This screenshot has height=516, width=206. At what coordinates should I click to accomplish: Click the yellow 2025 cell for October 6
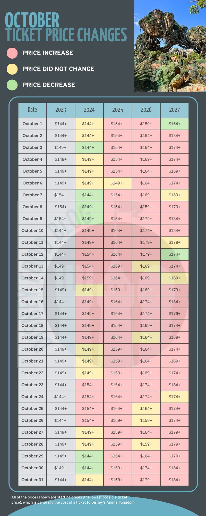pyautogui.click(x=118, y=183)
